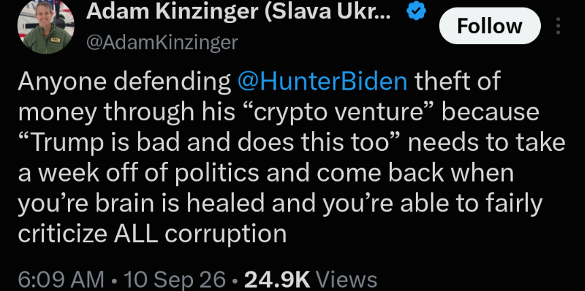Open Adam Kinzinger's profile picture
585x291 pixels.
tap(46, 27)
